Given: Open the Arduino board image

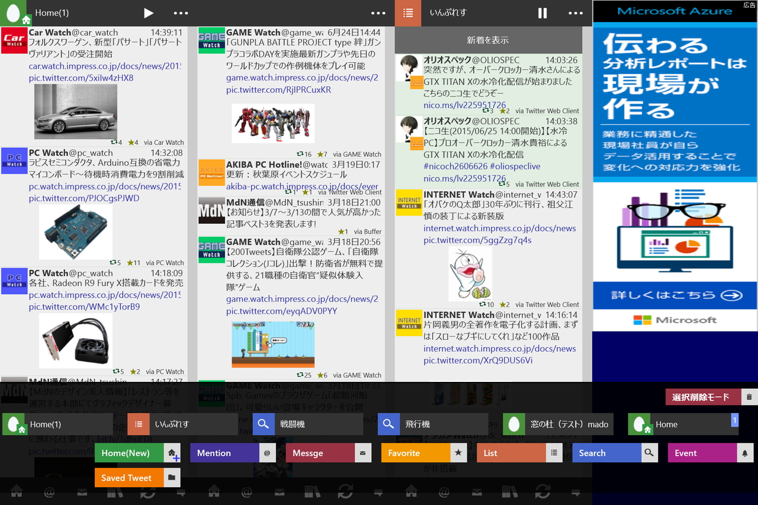Looking at the screenshot, I should click(76, 231).
